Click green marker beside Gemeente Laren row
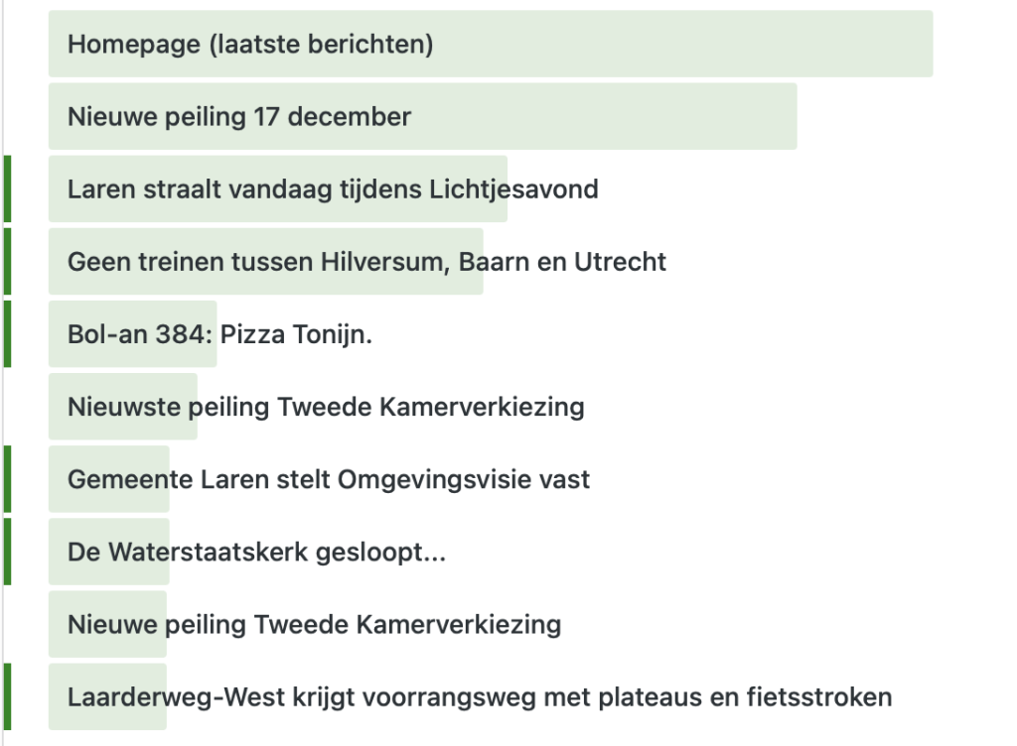 coord(8,479)
